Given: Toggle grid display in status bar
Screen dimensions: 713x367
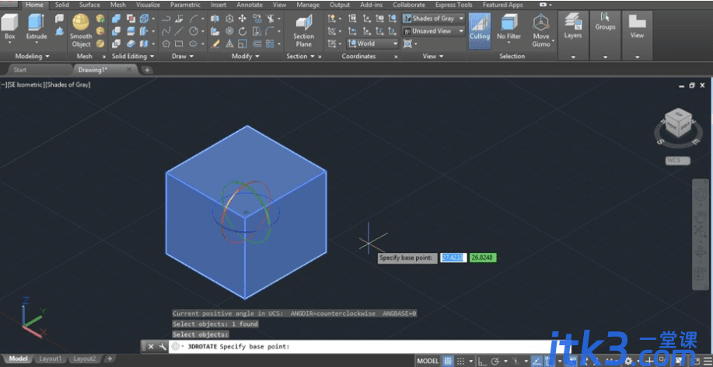Looking at the screenshot, I should click(x=448, y=361).
